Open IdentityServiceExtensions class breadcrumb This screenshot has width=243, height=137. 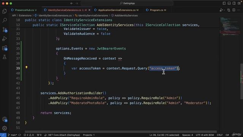(x=92, y=16)
